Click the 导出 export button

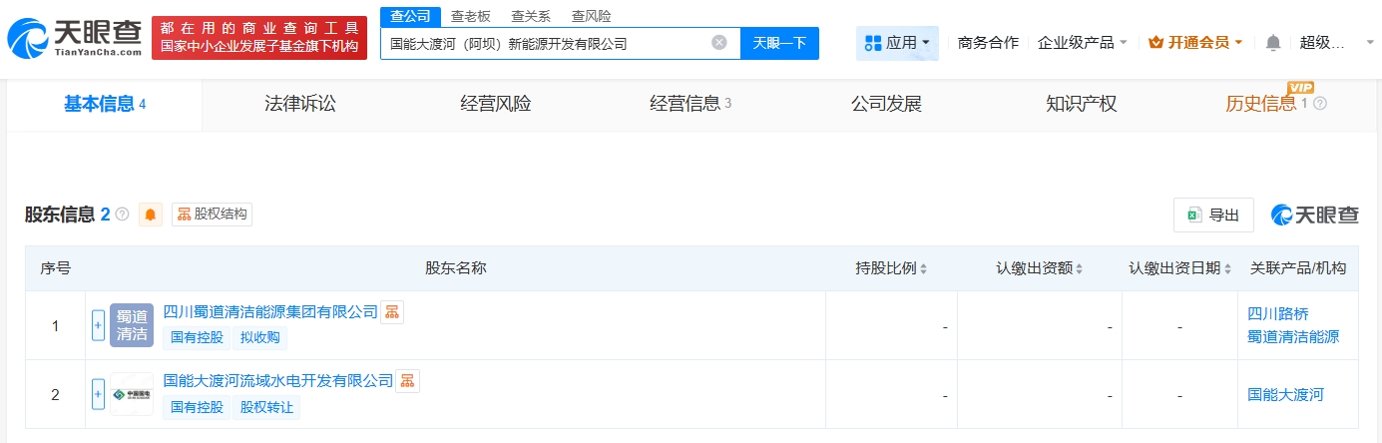pyautogui.click(x=1213, y=215)
